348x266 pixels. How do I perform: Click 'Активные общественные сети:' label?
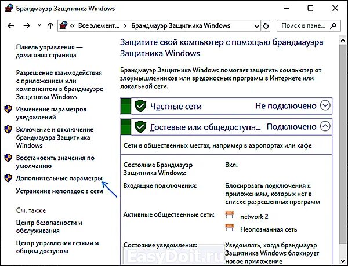click(169, 214)
